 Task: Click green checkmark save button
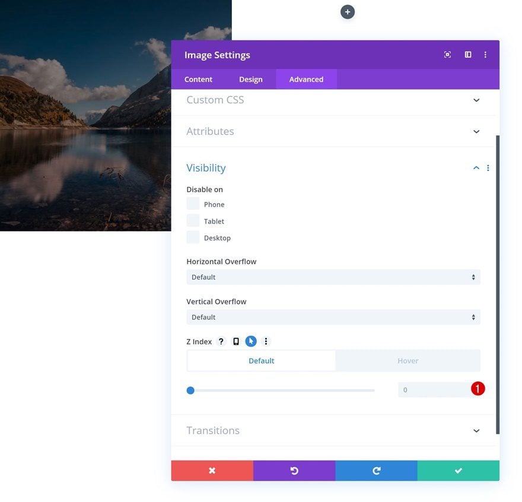[459, 471]
